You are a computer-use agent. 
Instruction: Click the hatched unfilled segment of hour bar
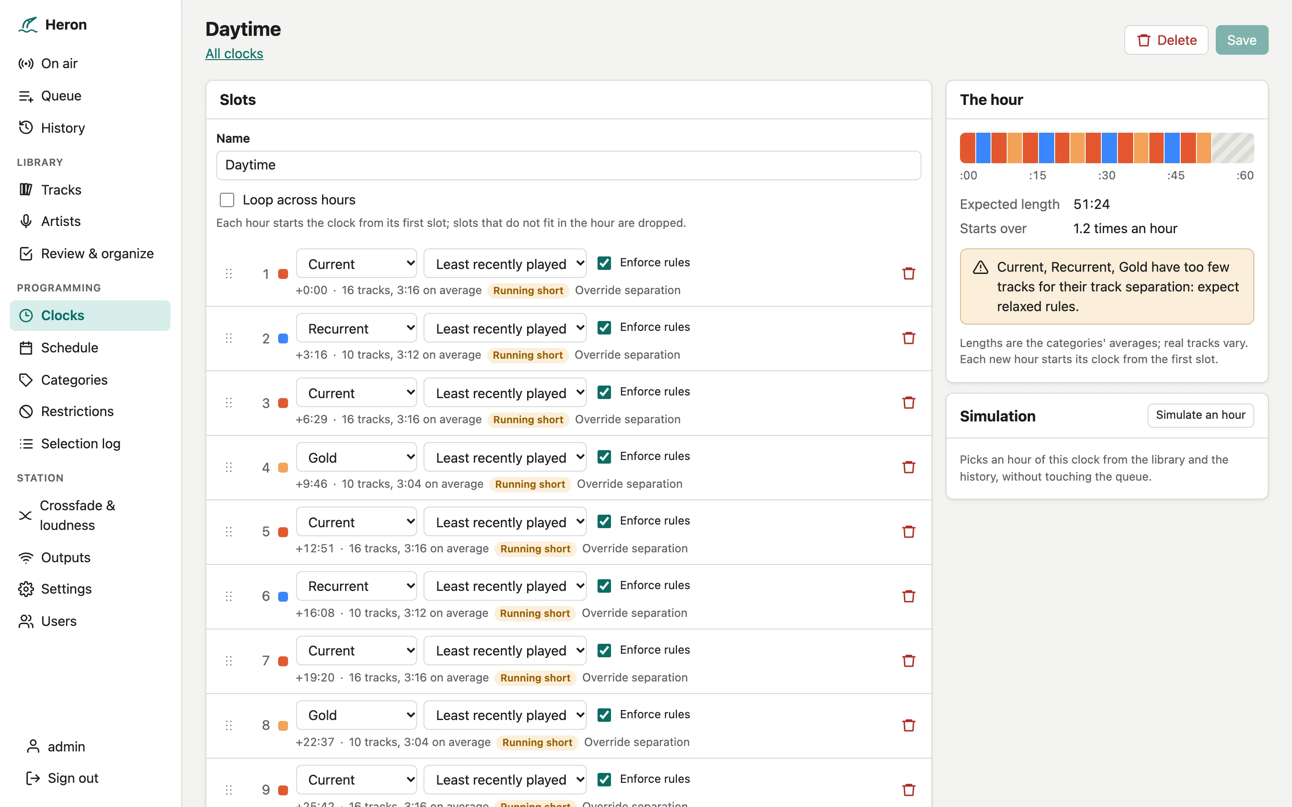pos(1233,148)
